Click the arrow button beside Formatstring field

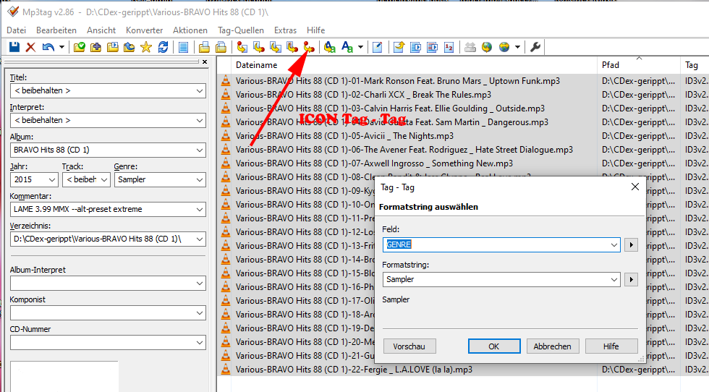pyautogui.click(x=632, y=279)
